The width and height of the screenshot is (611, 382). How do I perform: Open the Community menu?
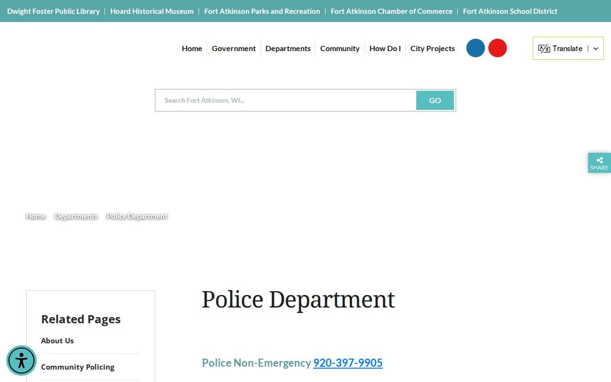click(340, 48)
